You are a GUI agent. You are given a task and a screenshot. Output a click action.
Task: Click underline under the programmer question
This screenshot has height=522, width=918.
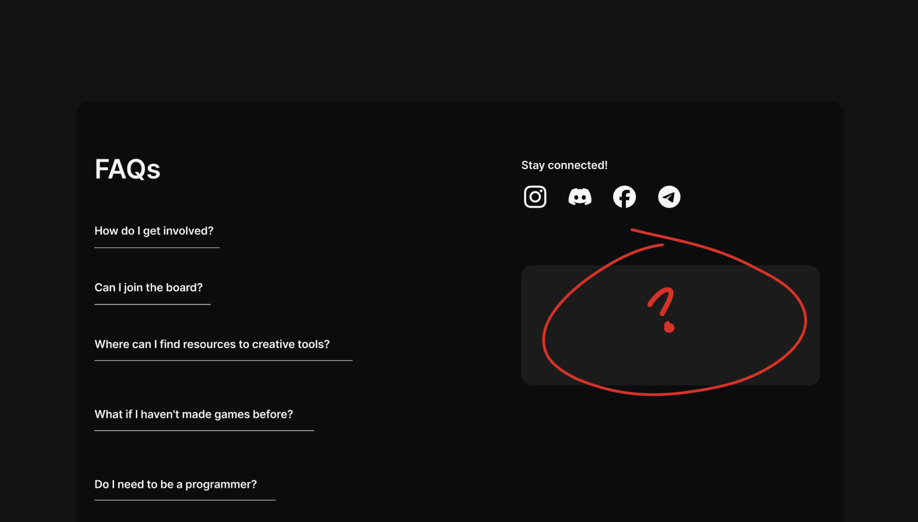(x=185, y=500)
